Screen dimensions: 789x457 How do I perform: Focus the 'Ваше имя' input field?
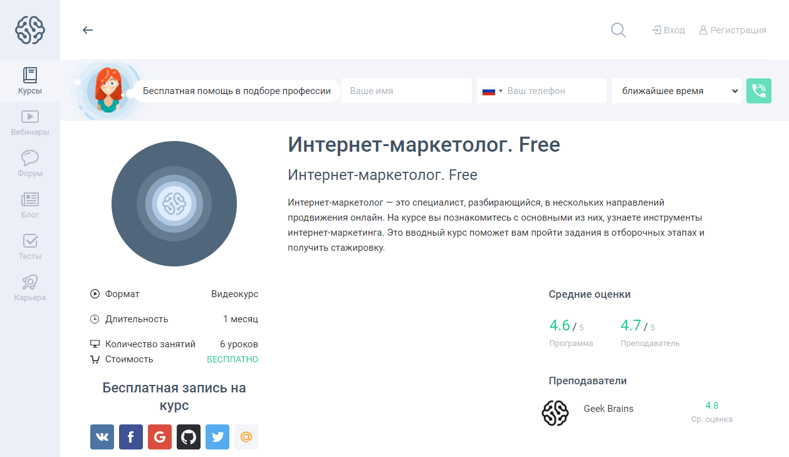pos(406,91)
